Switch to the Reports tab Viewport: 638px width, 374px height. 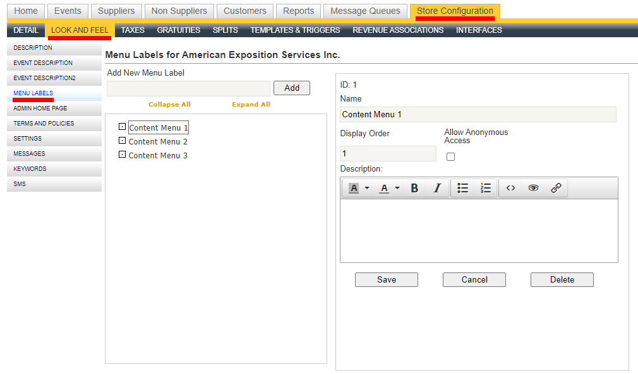tap(298, 11)
